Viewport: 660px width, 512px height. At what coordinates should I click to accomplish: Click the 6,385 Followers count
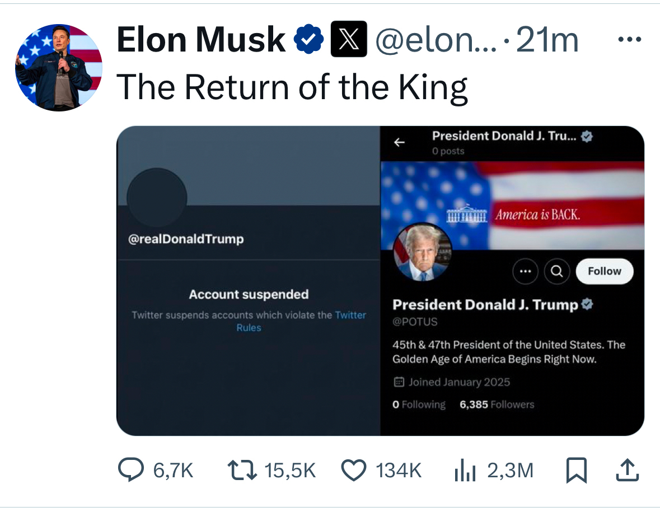pyautogui.click(x=497, y=404)
